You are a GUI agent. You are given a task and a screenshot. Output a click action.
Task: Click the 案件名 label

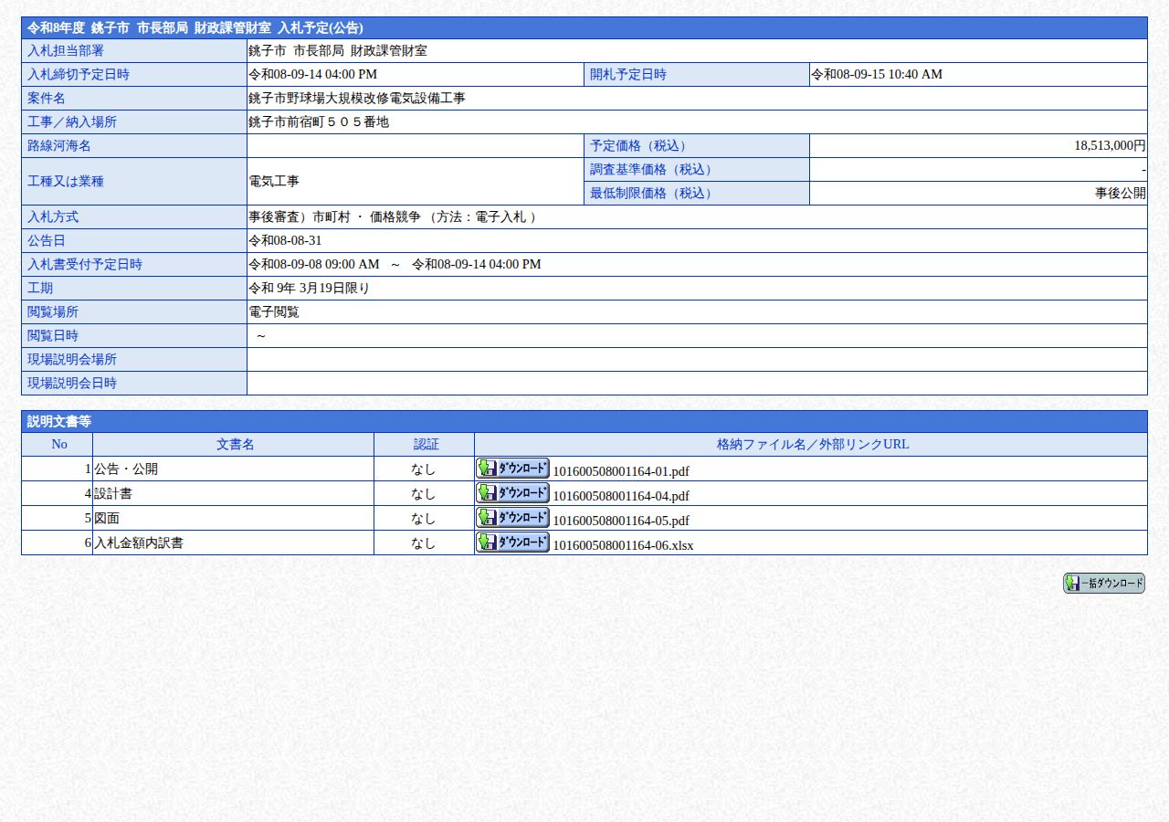[x=47, y=99]
